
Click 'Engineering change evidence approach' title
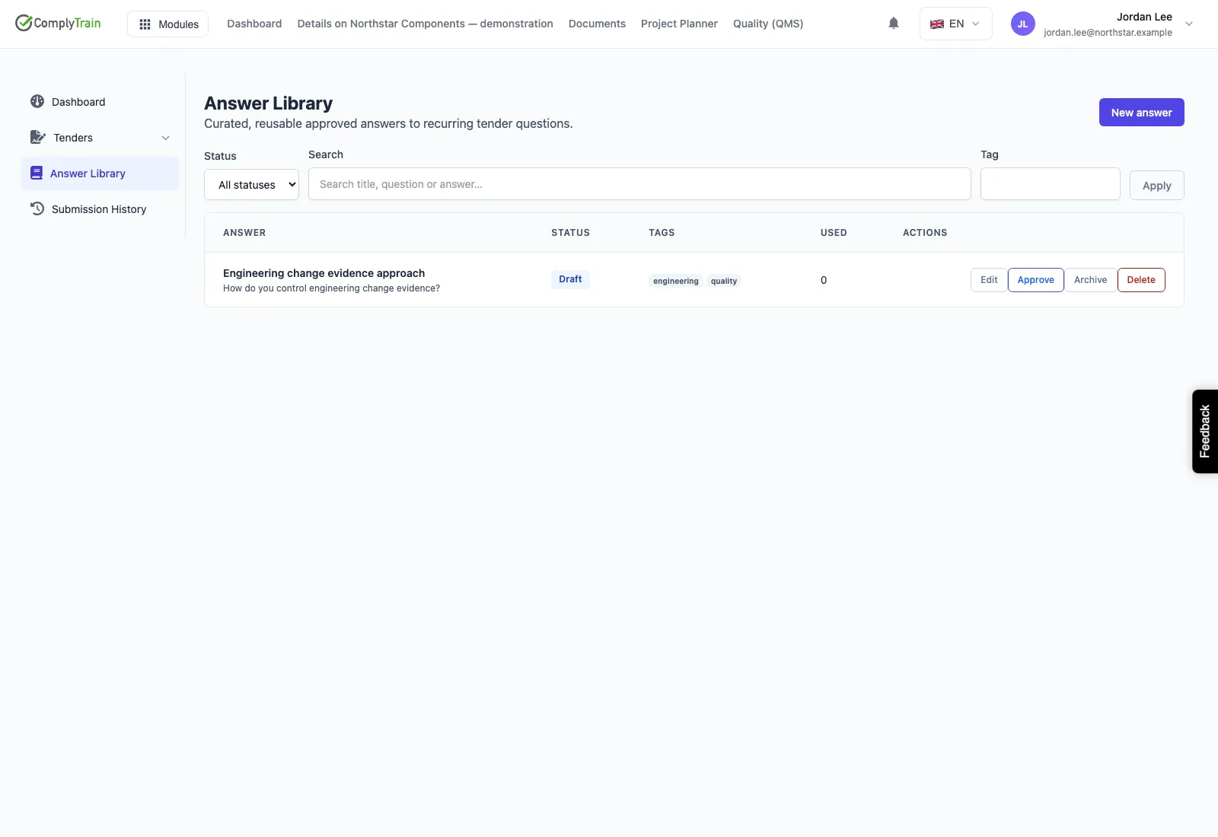click(x=324, y=273)
